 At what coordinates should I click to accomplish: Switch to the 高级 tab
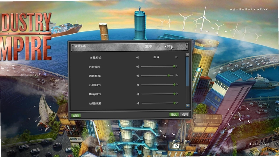(x=170, y=46)
